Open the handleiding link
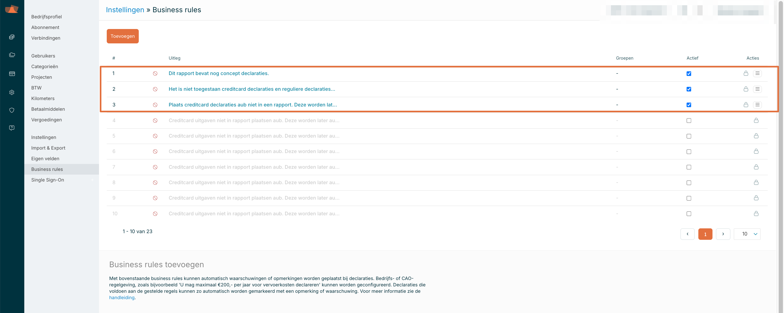 122,298
